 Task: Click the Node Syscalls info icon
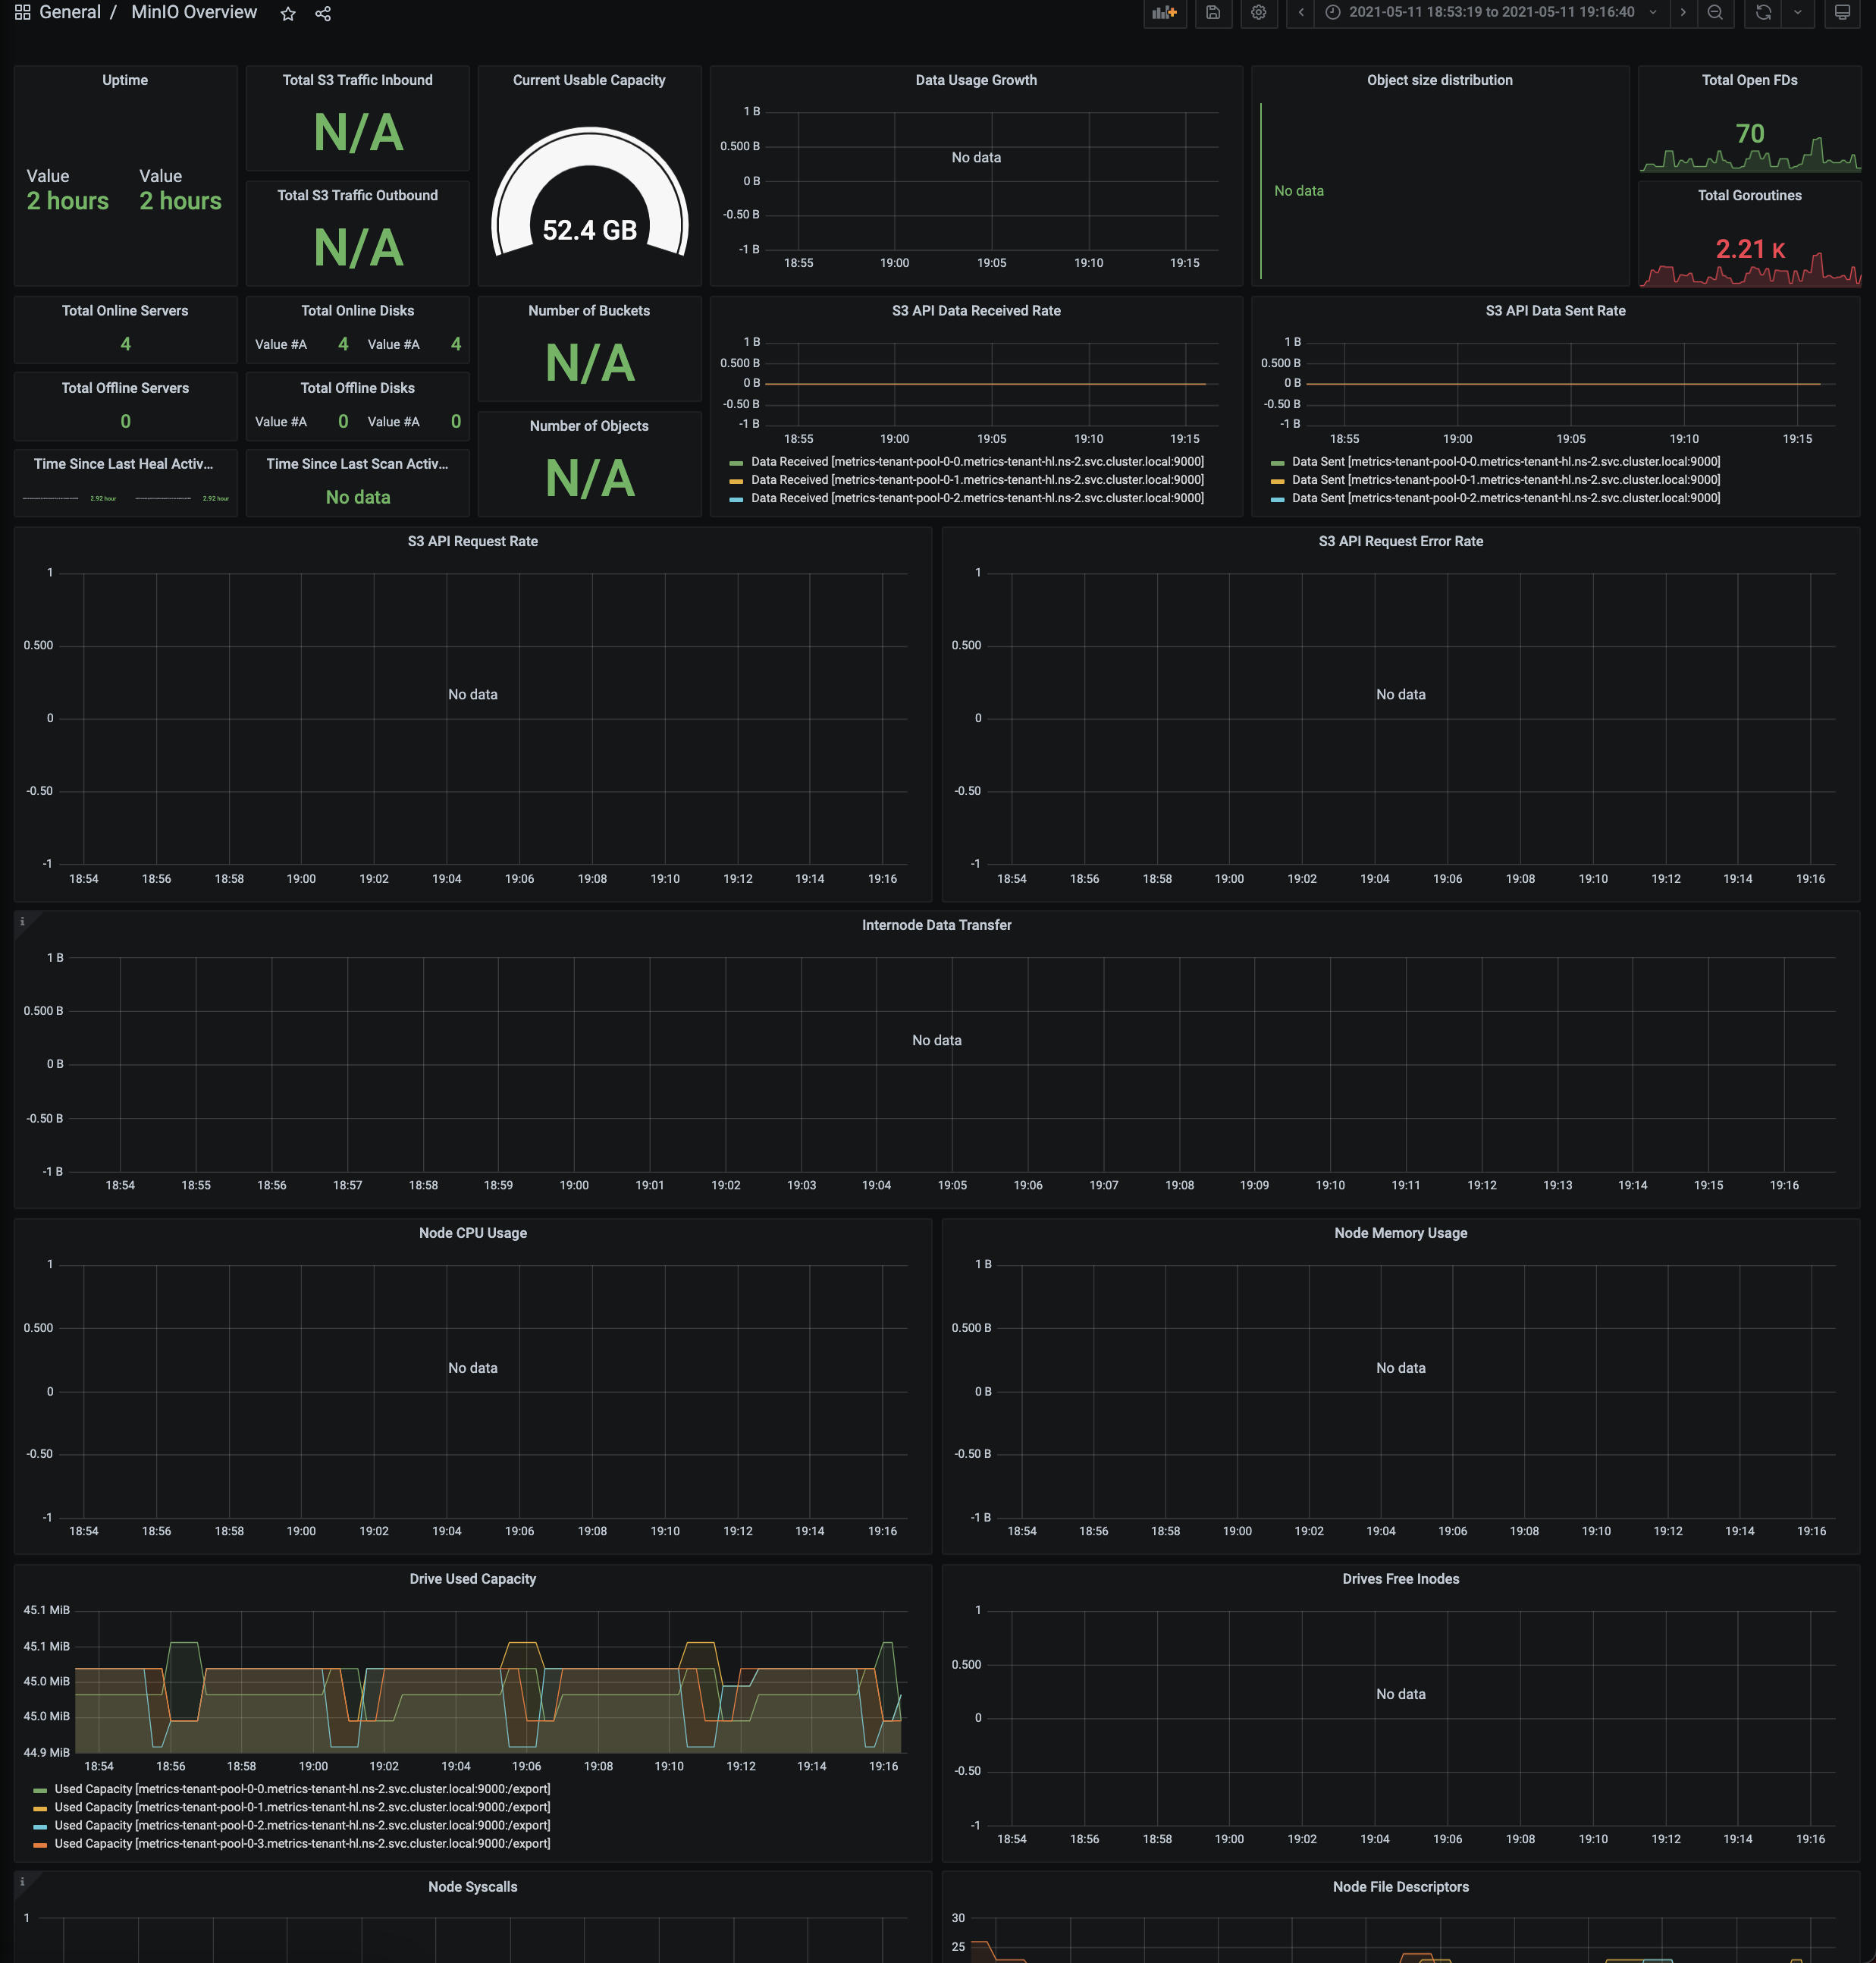click(x=22, y=1882)
